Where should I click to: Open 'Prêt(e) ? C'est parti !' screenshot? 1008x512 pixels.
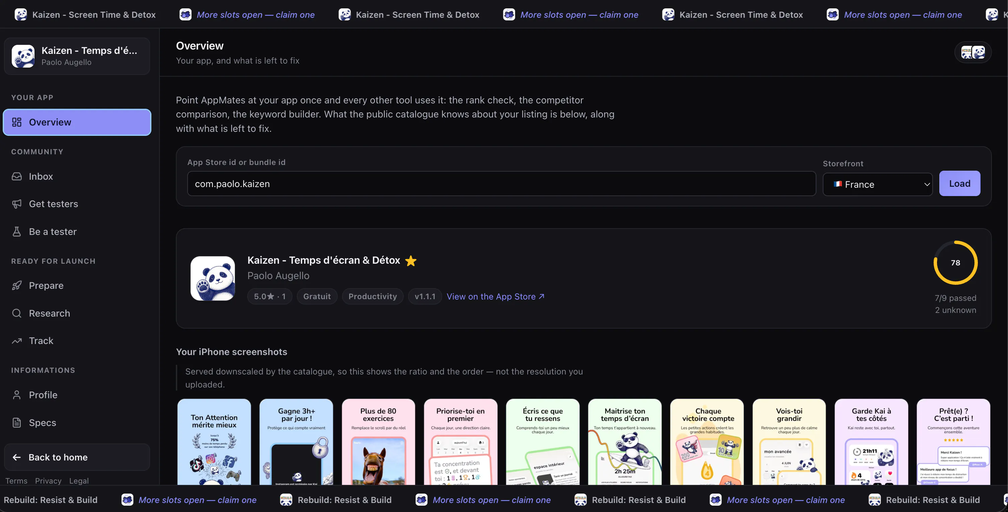[954, 442]
